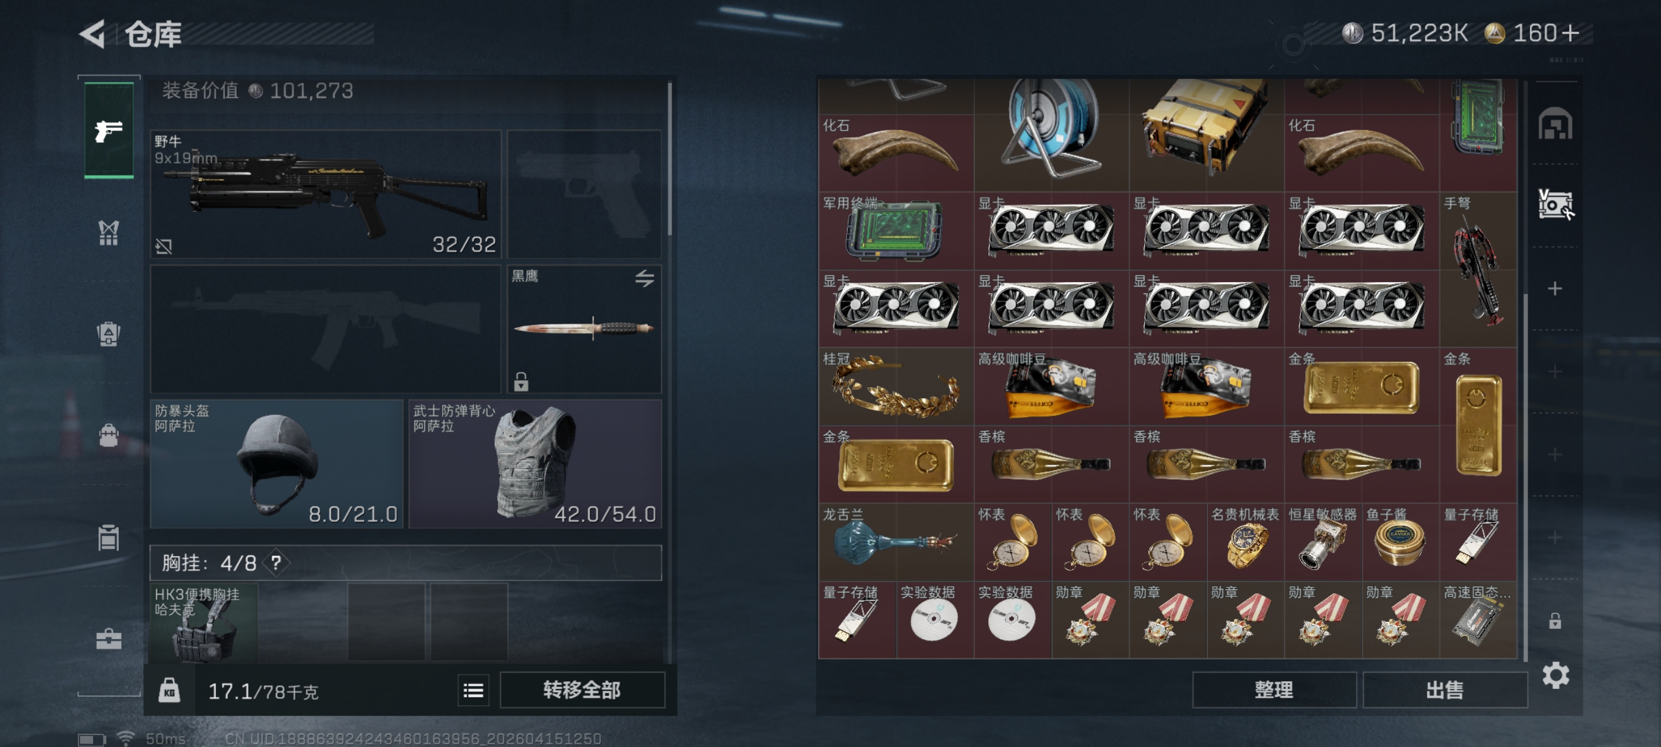Open the chest rig category in sidebar
The height and width of the screenshot is (747, 1661).
click(109, 232)
